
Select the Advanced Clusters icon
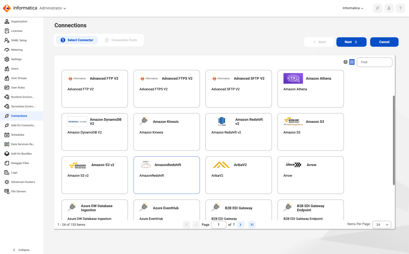point(7,182)
